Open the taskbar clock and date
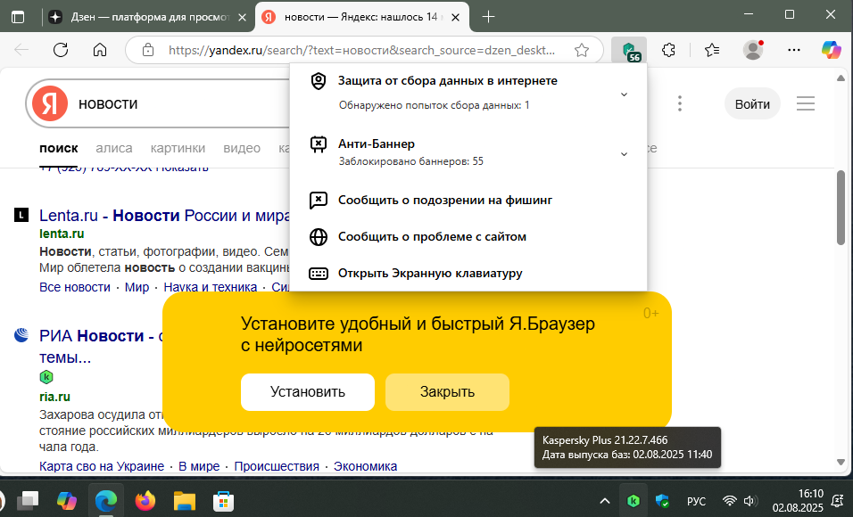This screenshot has width=853, height=517. (798, 501)
